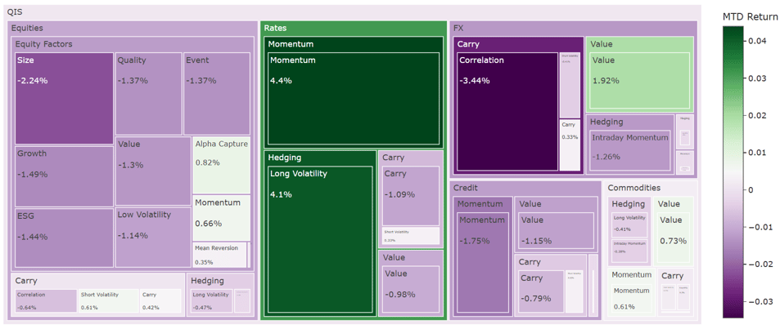This screenshot has width=780, height=329.
Task: Click the Intraday Momentum cell showing -0.38%
Action: tap(629, 251)
